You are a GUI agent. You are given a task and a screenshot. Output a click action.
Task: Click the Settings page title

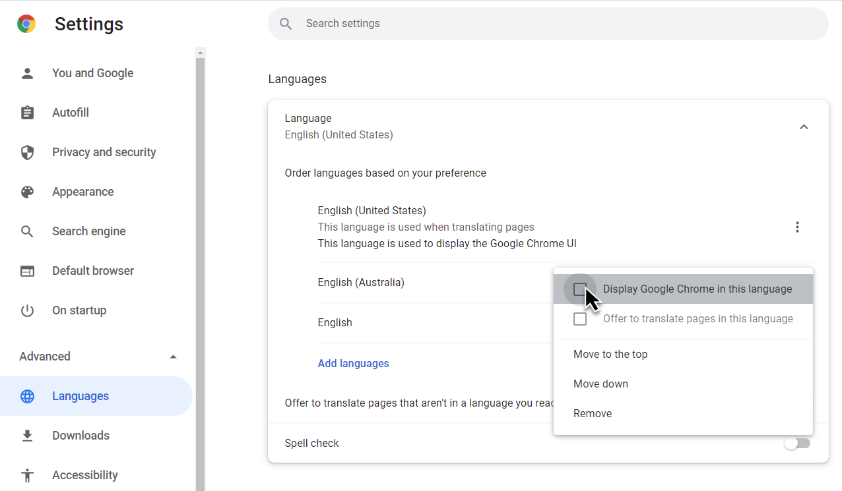pos(89,24)
